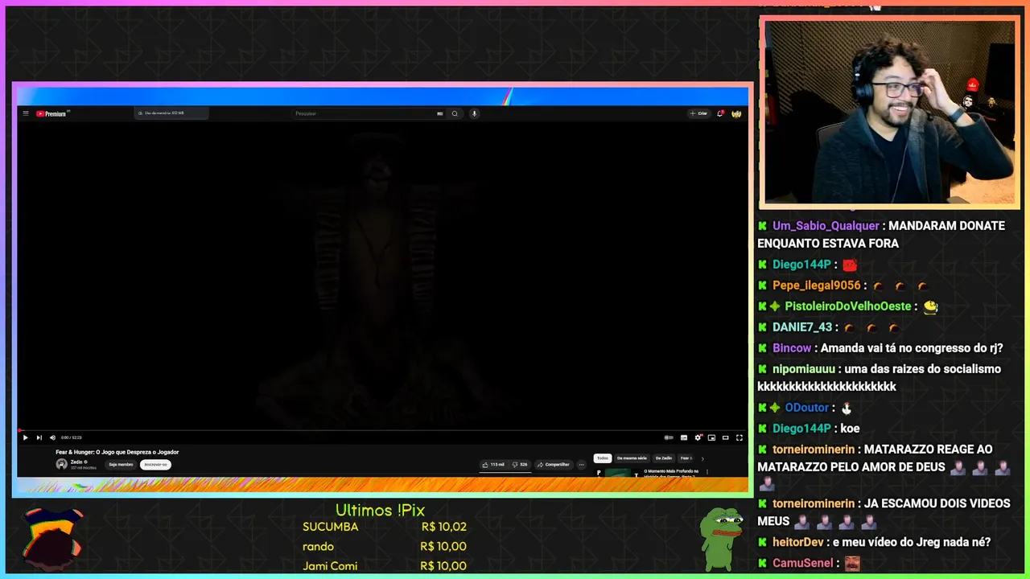1030x579 pixels.
Task: Click the memory usage indicator pill
Action: (x=171, y=113)
